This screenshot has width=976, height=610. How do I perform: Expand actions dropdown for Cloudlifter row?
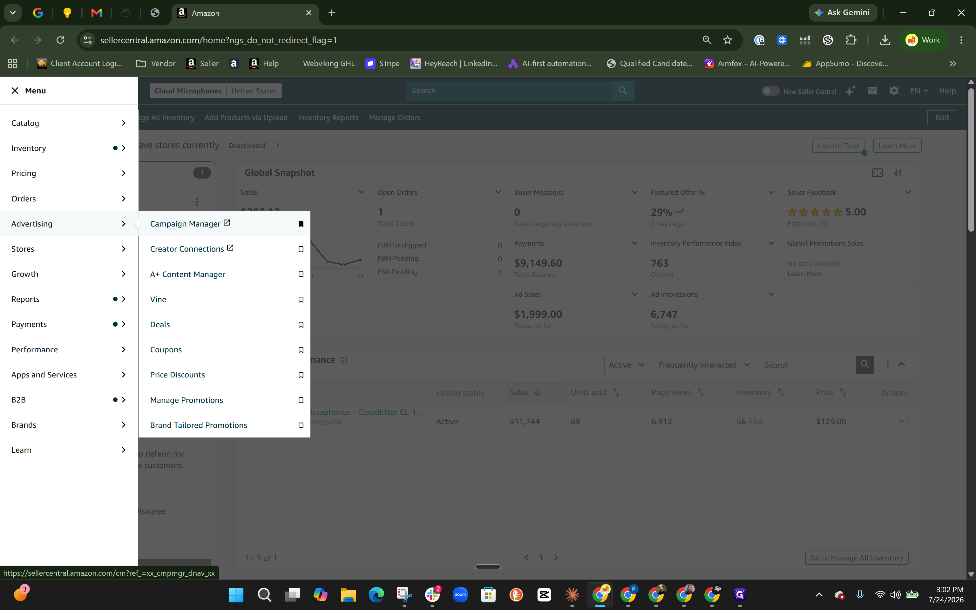[x=901, y=421]
